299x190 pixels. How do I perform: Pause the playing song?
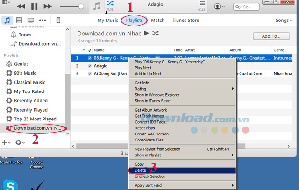pyautogui.click(x=34, y=6)
